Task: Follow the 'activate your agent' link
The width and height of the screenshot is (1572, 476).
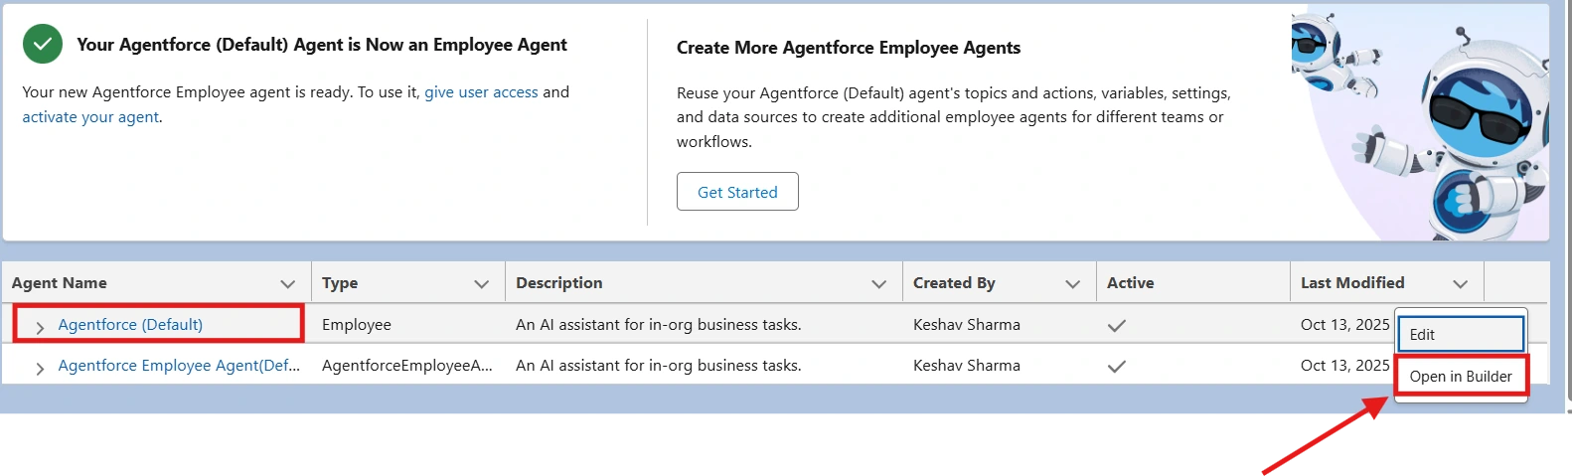Action: 90,117
